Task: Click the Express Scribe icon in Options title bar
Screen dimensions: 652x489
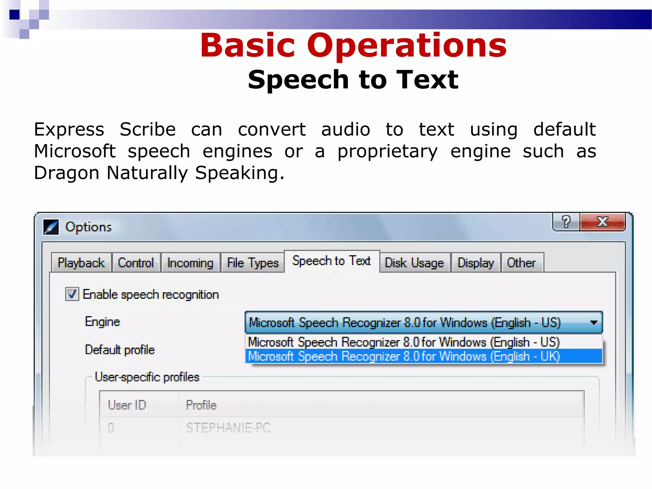Action: 51,227
